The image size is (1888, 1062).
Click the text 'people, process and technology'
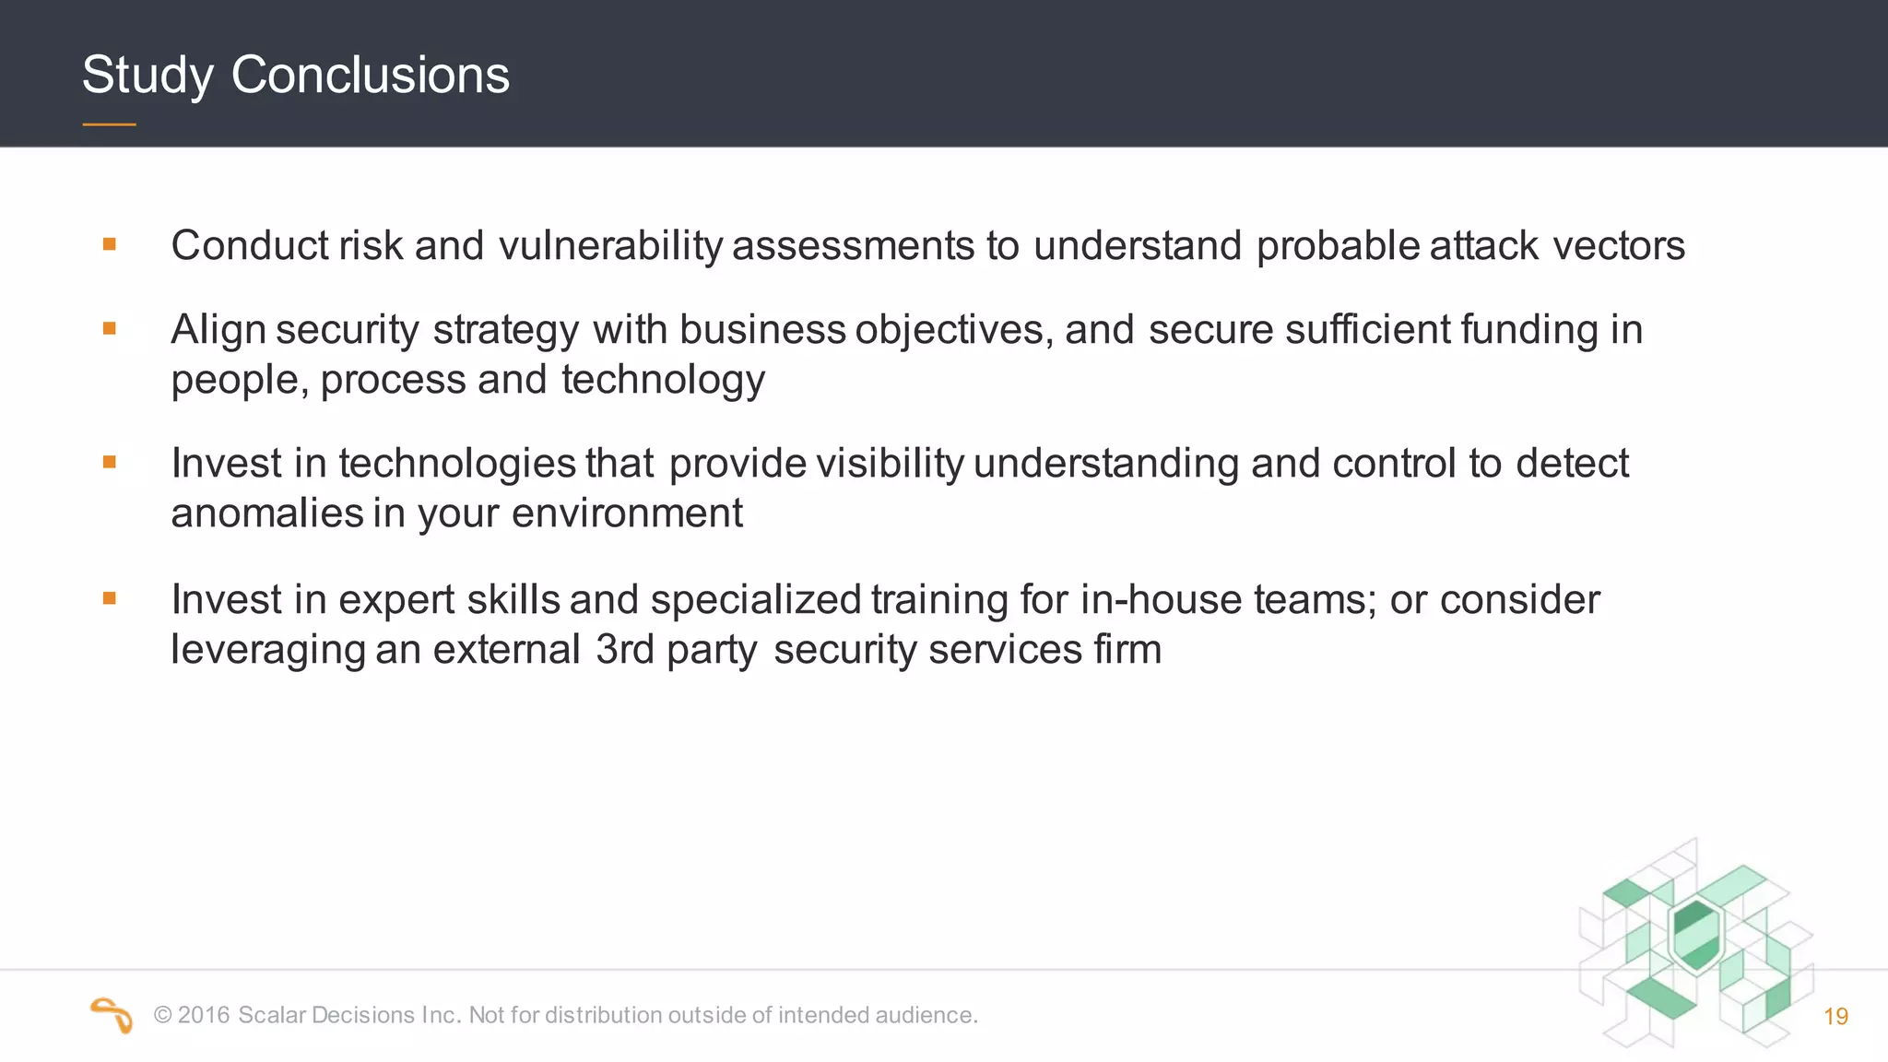tap(468, 380)
